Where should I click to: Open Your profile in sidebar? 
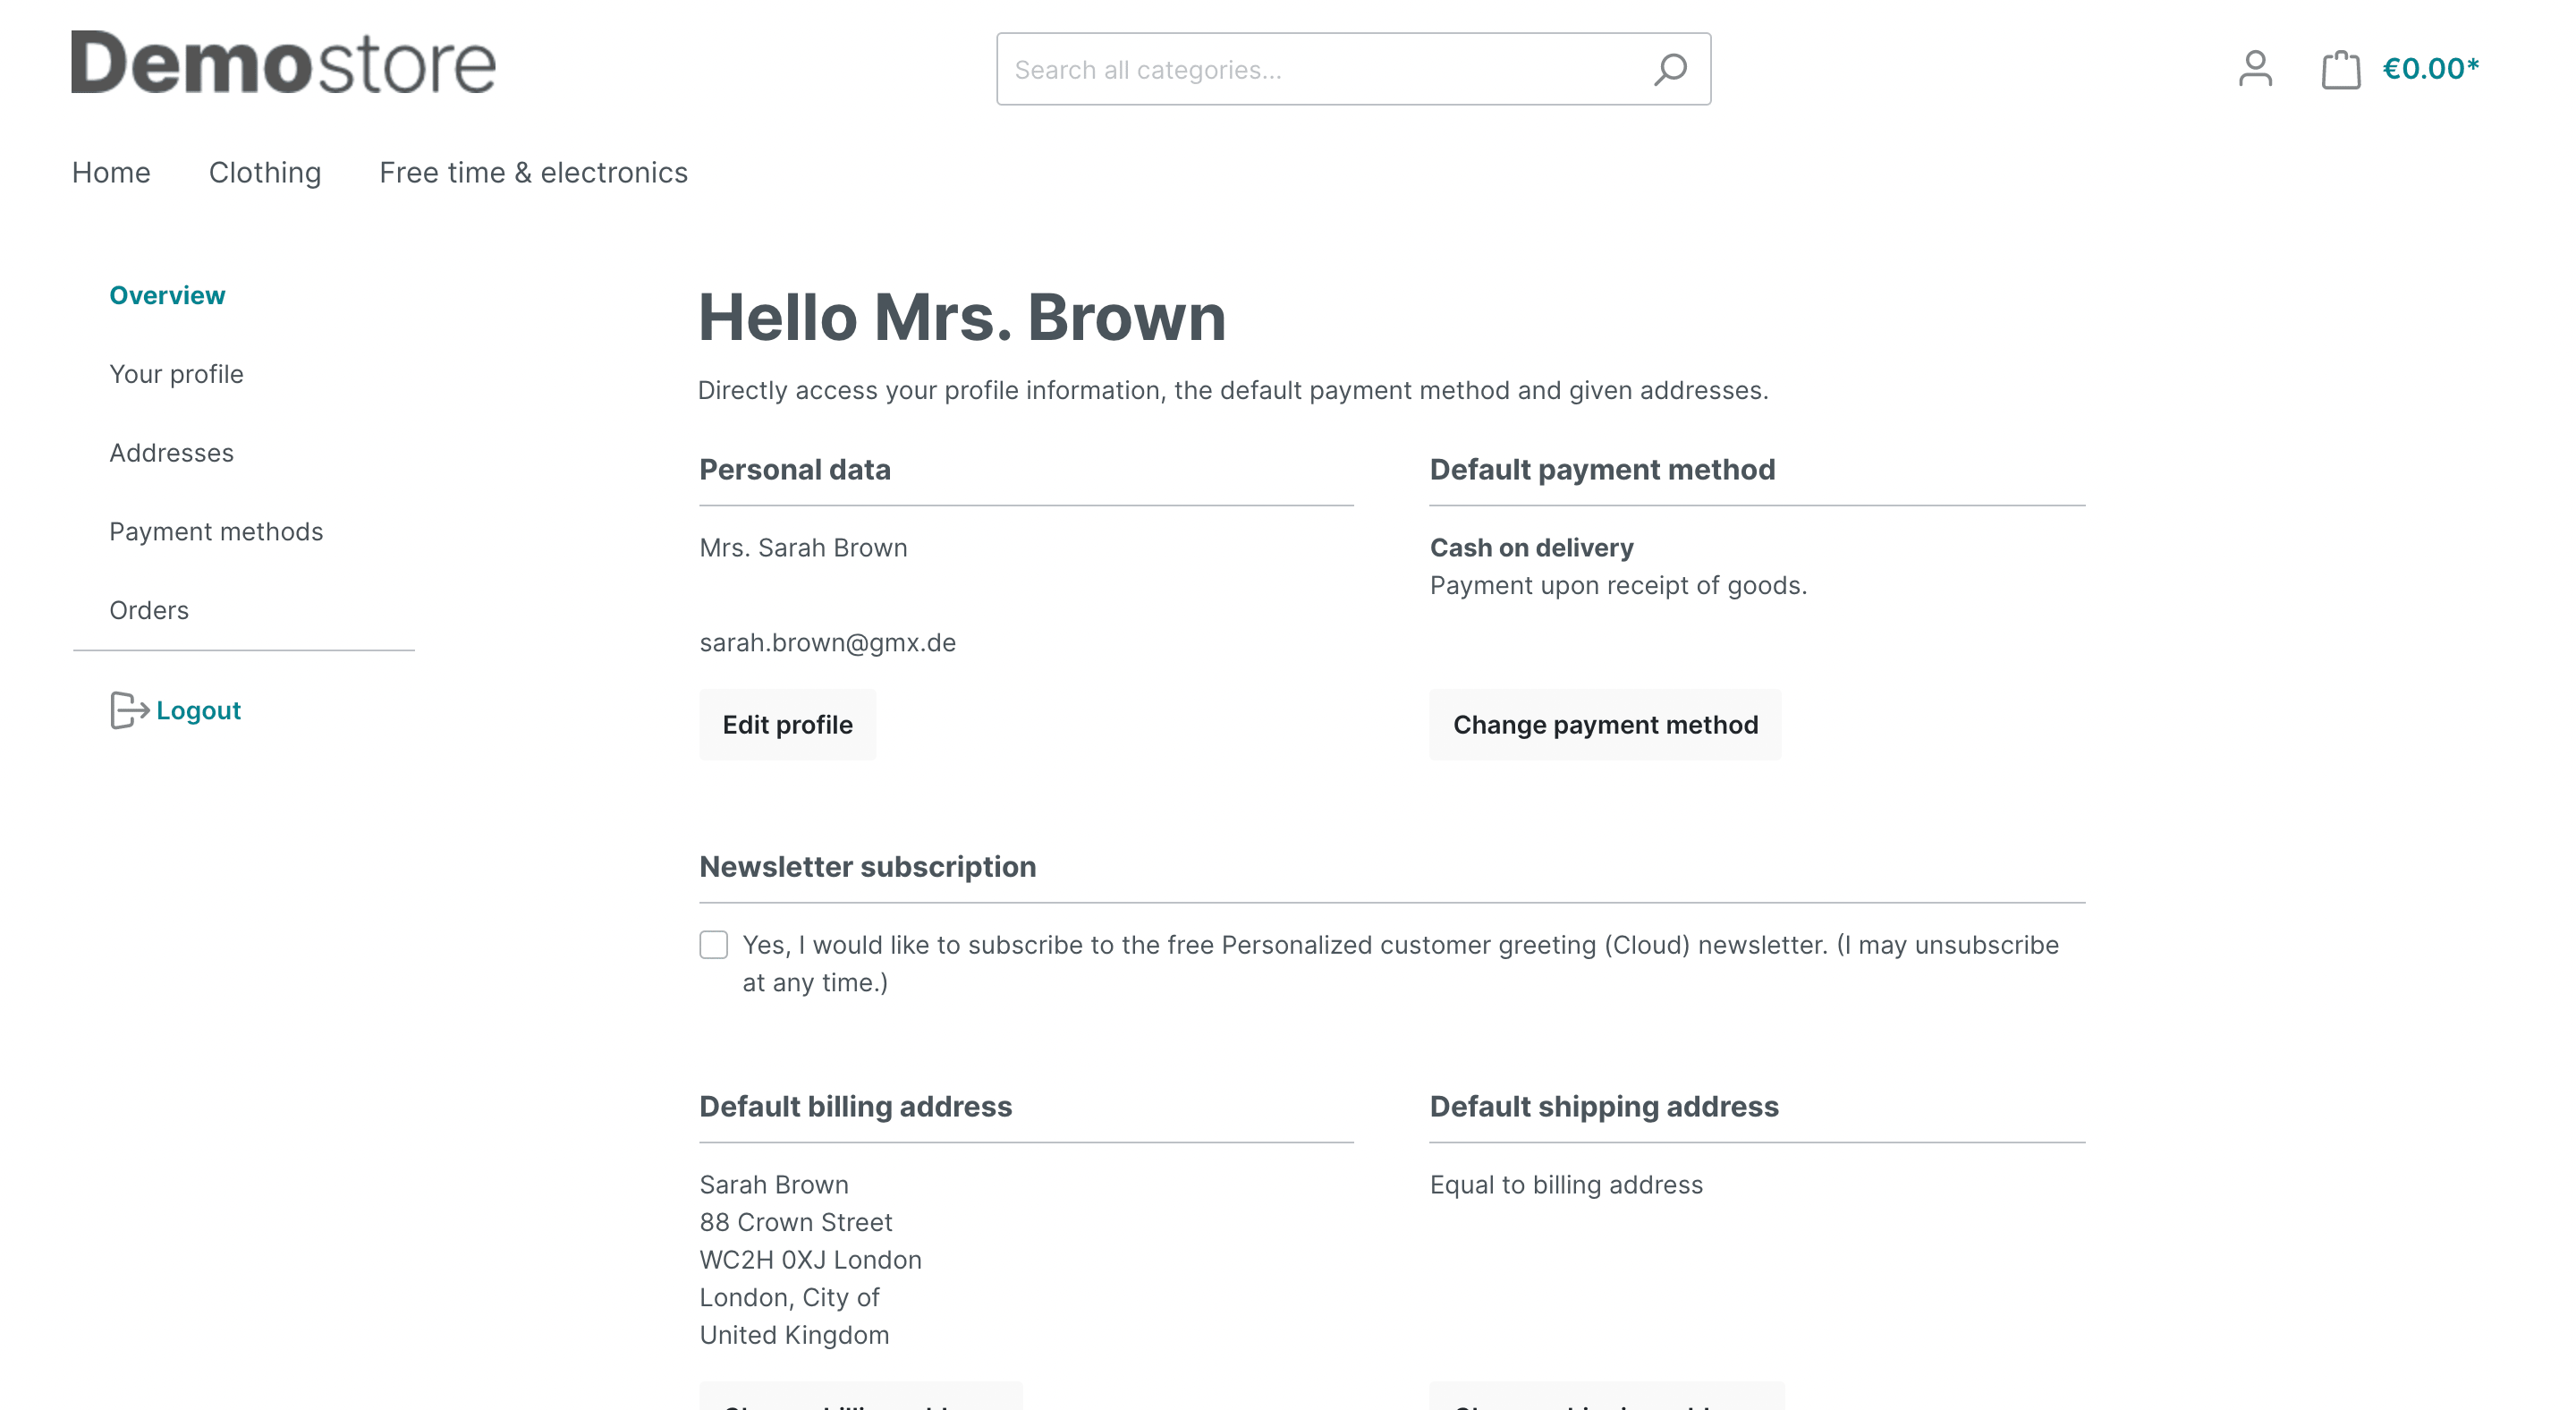[x=176, y=374]
